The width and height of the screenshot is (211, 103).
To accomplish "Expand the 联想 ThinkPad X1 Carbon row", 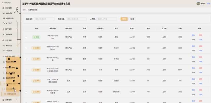I will click(26, 48).
